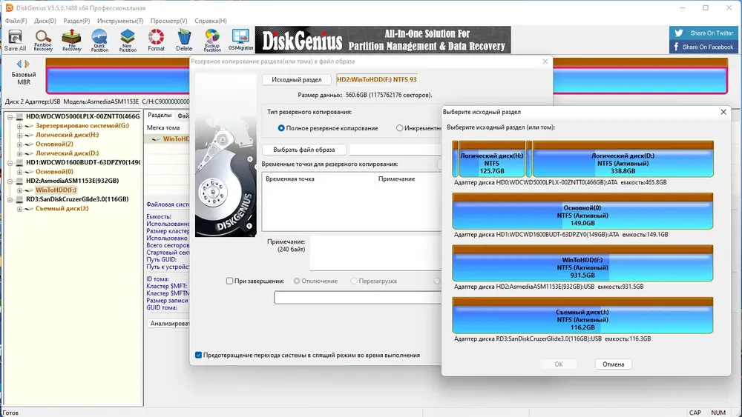Click 'Метка тома' column header
Viewport: 742px width, 417px height.
163,127
